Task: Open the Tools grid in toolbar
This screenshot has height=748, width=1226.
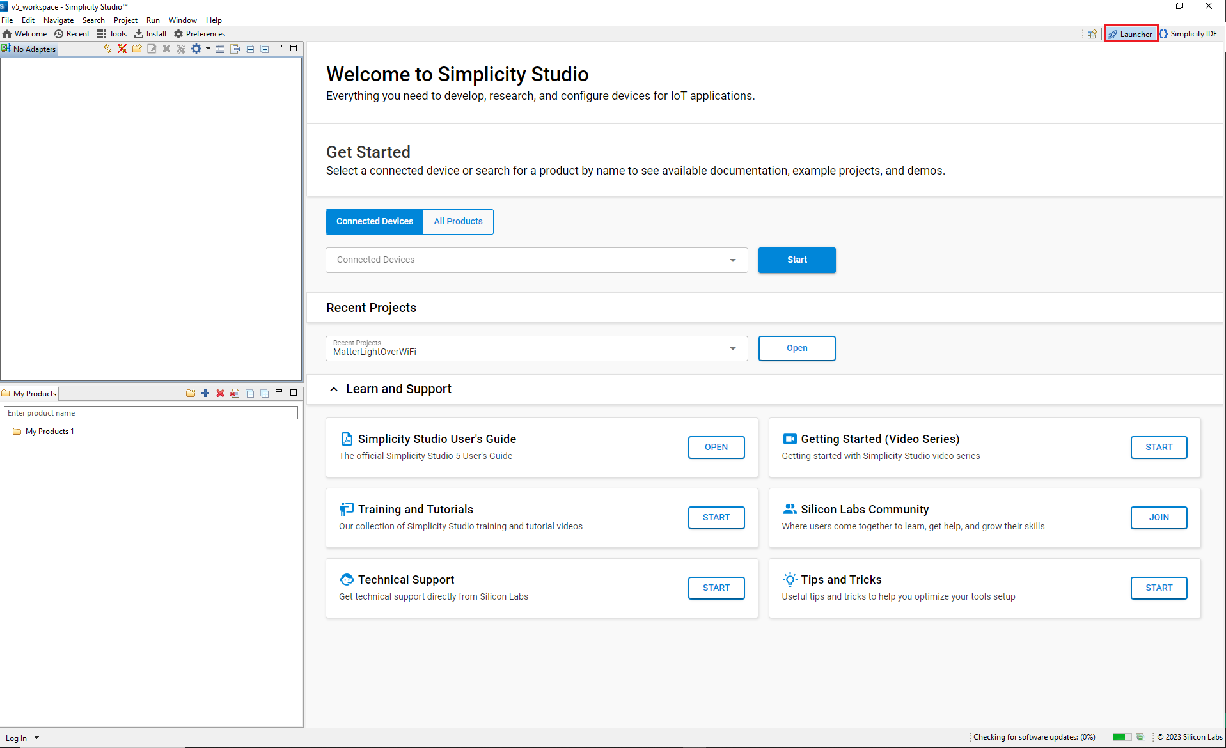Action: [x=112, y=34]
